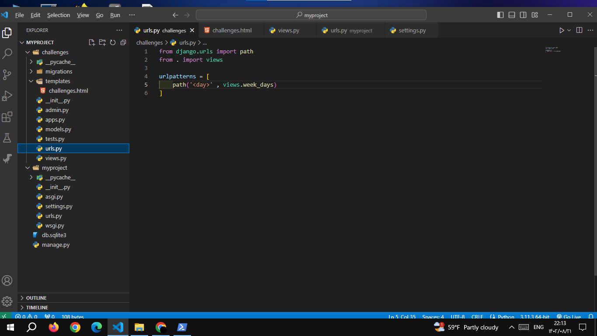Open the Source Control view
This screenshot has width=597, height=336.
tap(7, 75)
